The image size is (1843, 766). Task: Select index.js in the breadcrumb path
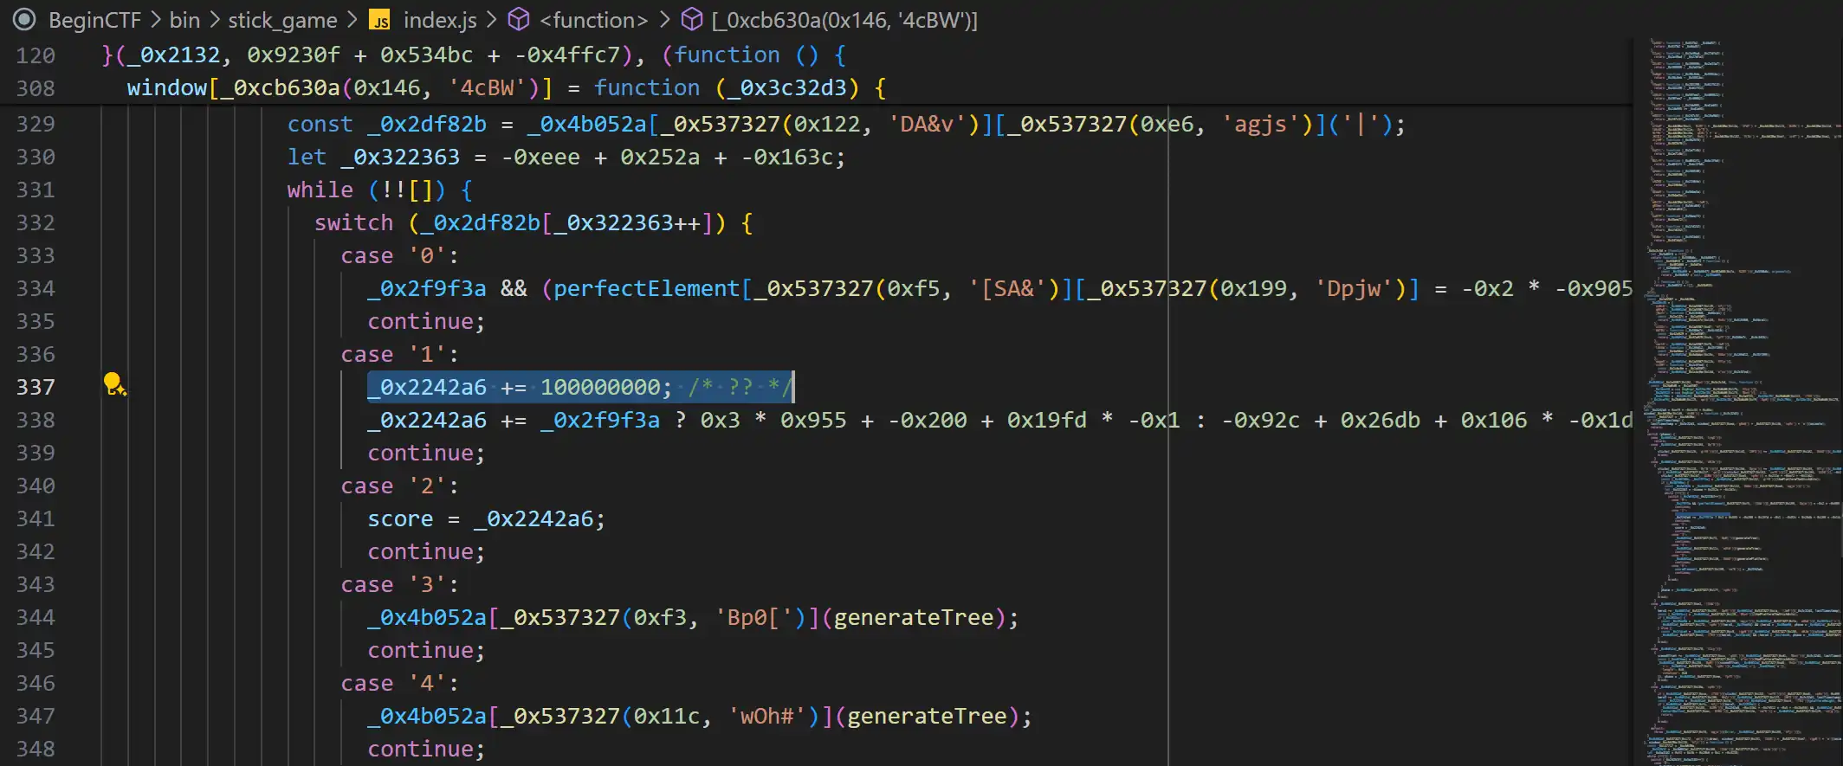(440, 20)
